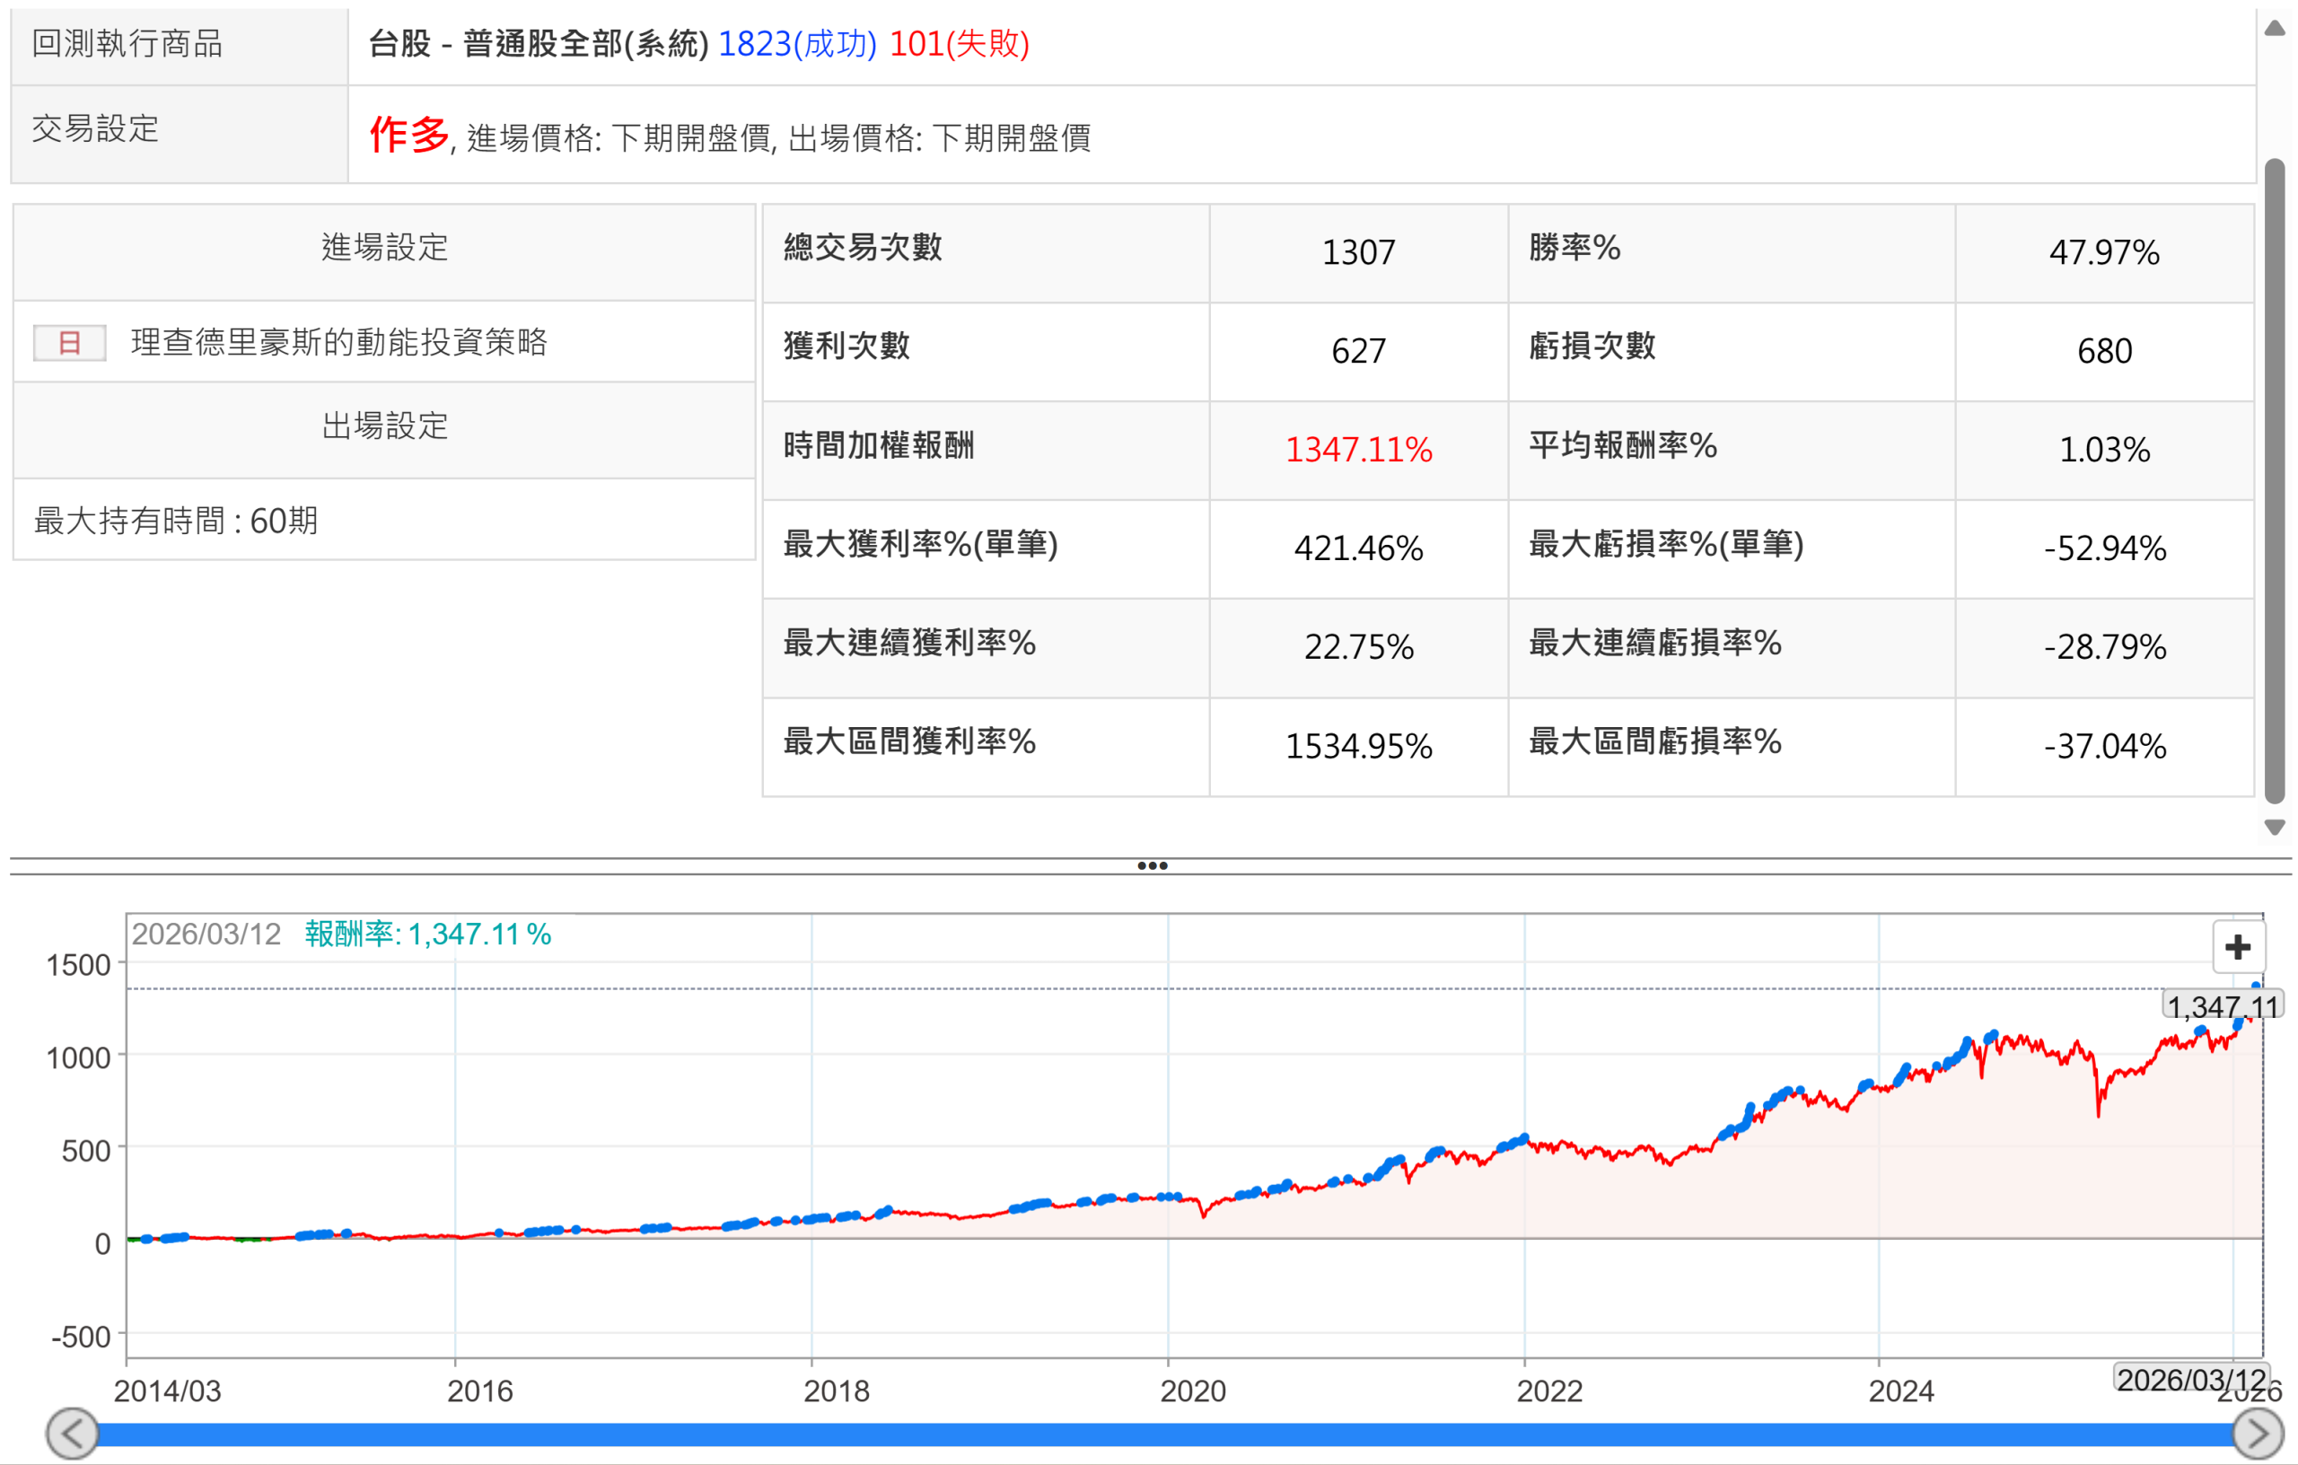The height and width of the screenshot is (1465, 2298).
Task: Click the chart zoom plus button
Action: [x=2237, y=947]
